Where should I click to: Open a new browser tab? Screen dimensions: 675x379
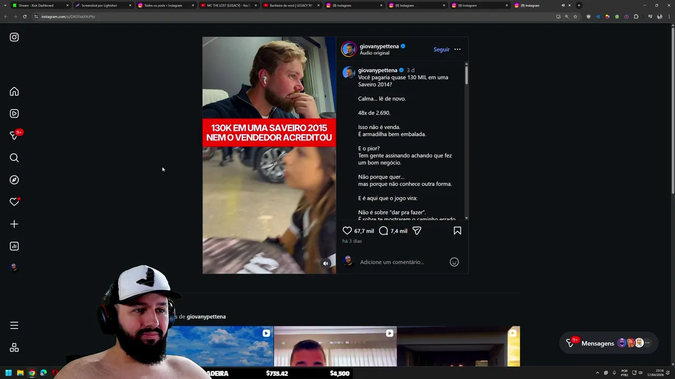(579, 5)
